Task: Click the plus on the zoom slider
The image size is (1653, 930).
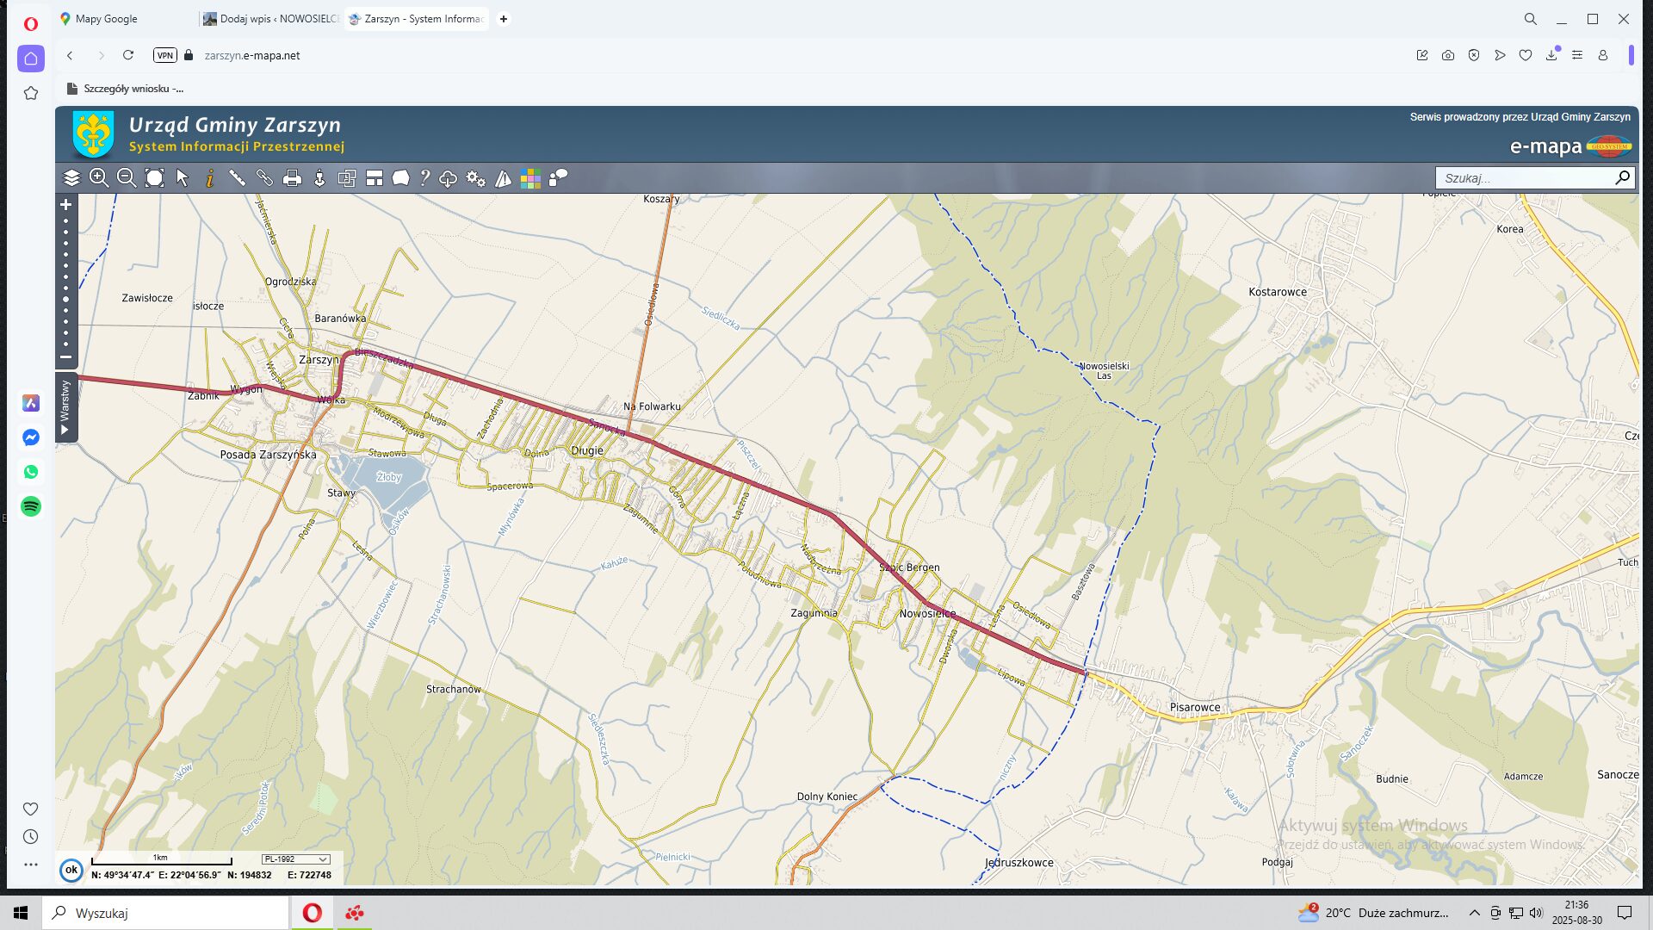Action: coord(65,205)
